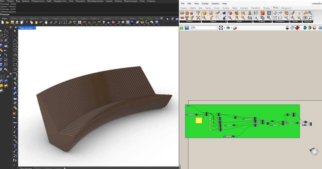Screen dimensions: 322x169
Task: Click the Grasshopper sketch red brush icon
Action: pos(235,28)
